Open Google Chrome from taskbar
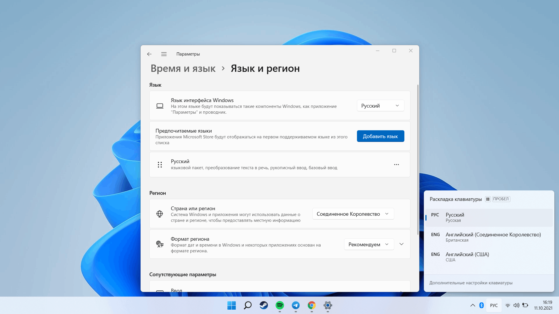 (x=312, y=305)
